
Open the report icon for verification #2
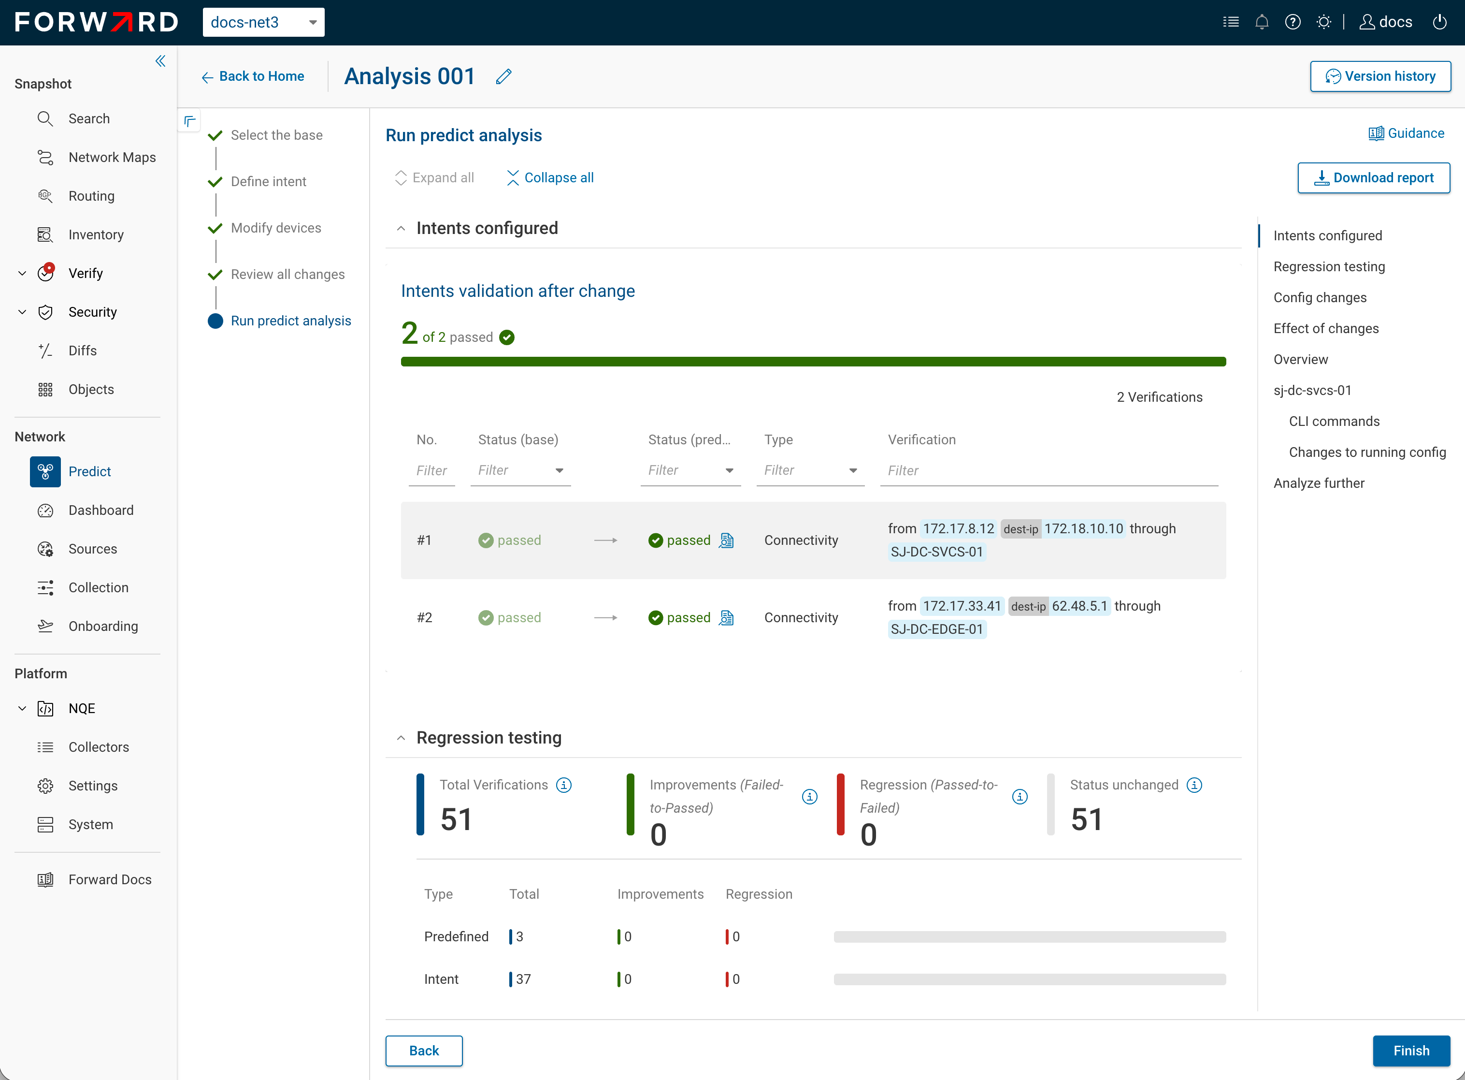726,617
